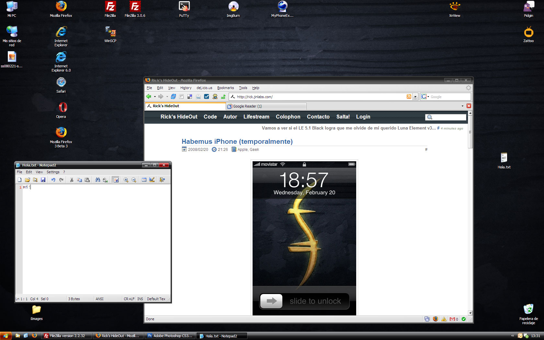Image resolution: width=544 pixels, height=340 pixels.
Task: Click the Save icon in Notepad2 toolbar
Action: point(43,180)
